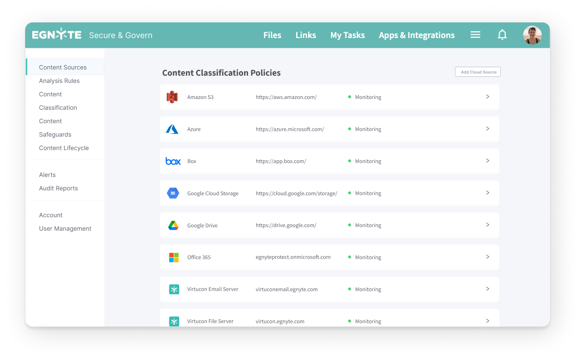Click the Office 365 icon
Screen dimensions: 581x360
(x=174, y=257)
